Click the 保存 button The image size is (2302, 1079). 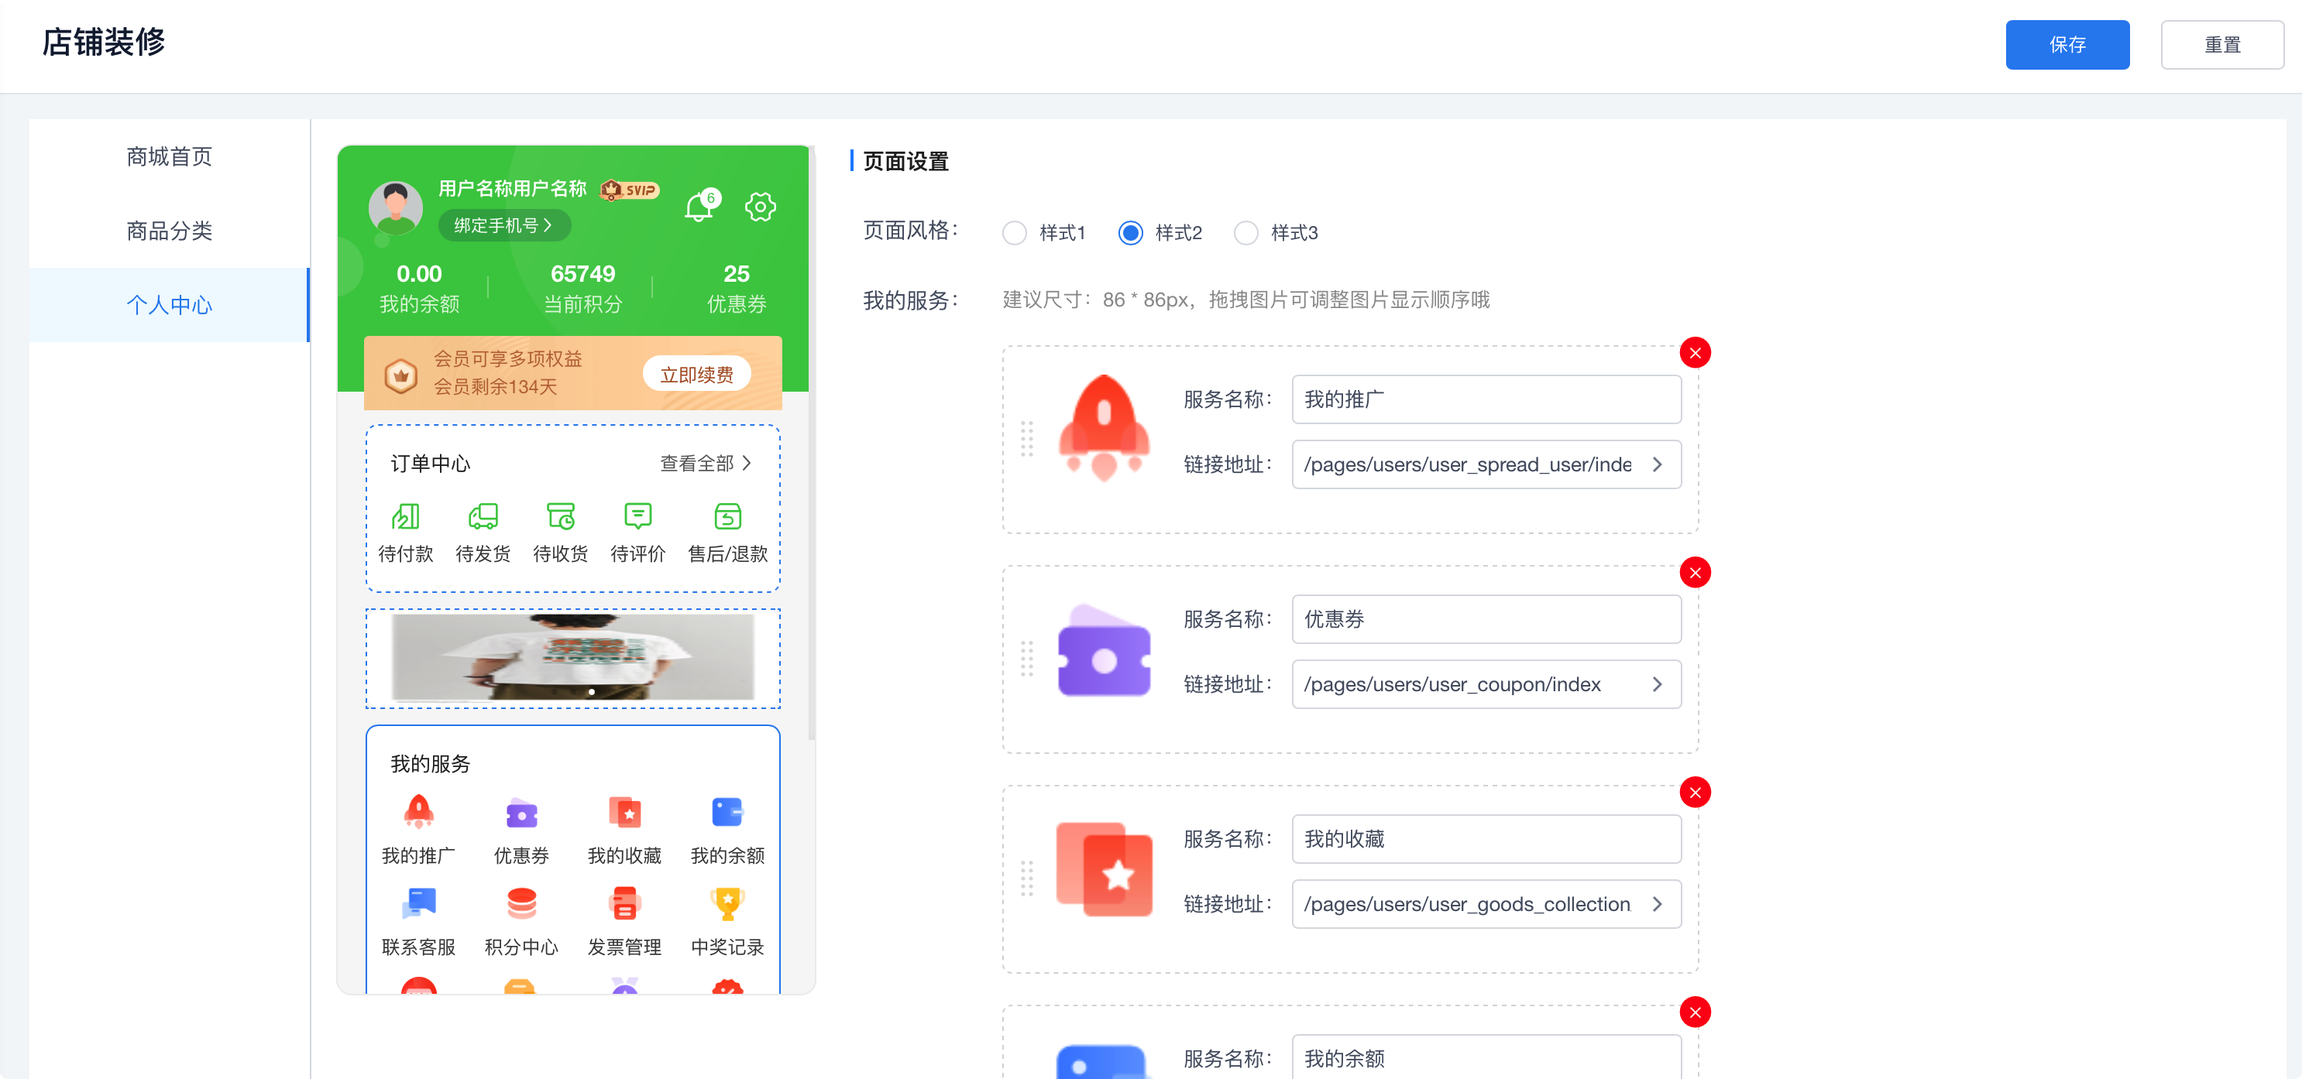coord(2067,45)
